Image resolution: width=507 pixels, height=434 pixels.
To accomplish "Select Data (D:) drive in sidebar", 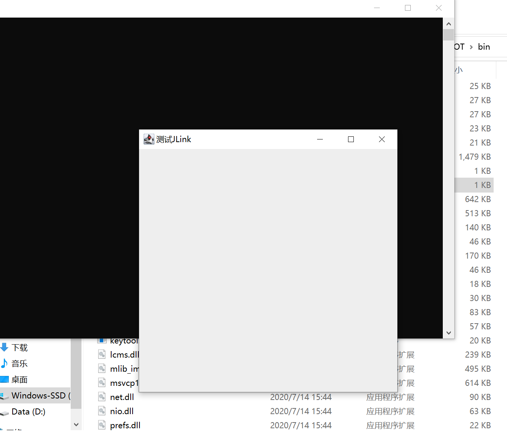I will pos(28,411).
